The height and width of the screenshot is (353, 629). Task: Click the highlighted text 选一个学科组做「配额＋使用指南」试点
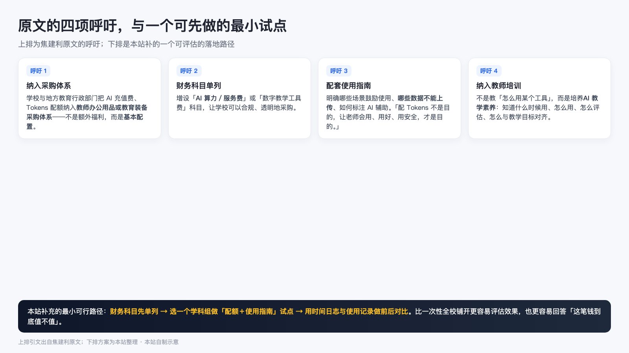[232, 311]
